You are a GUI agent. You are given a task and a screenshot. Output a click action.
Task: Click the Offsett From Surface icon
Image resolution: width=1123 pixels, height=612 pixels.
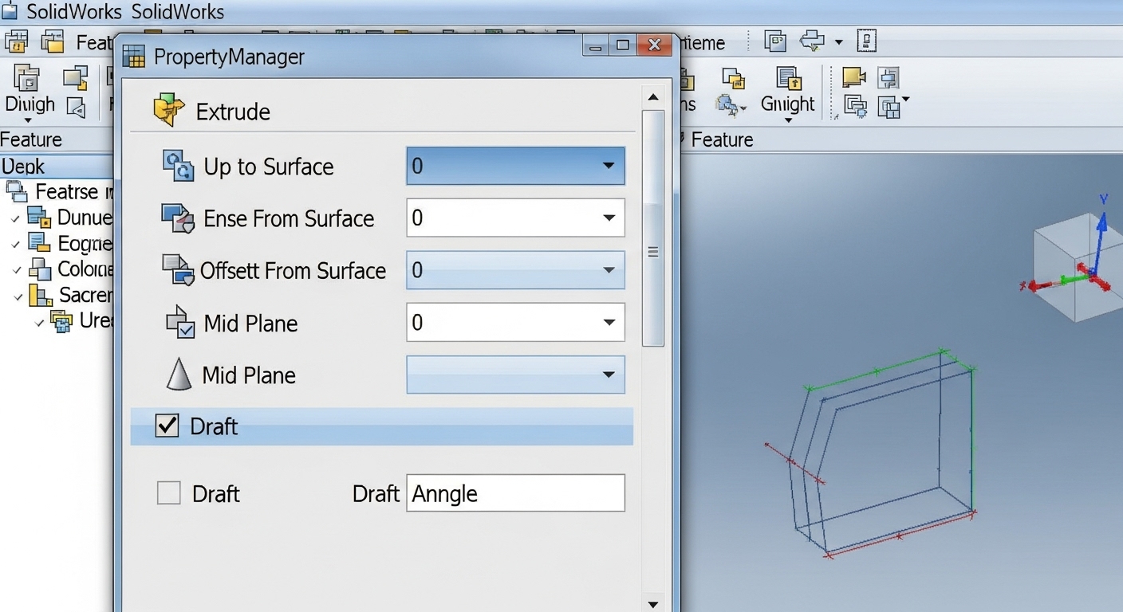[178, 270]
